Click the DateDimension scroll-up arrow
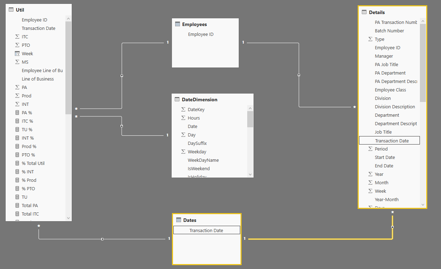Screen dimensions: 441x269 250,108
